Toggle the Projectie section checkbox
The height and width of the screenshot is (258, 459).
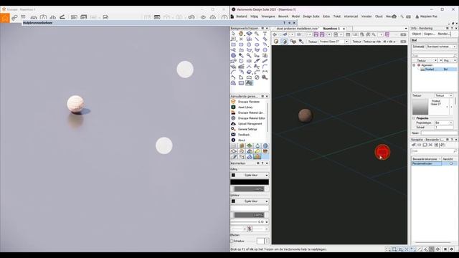point(414,118)
